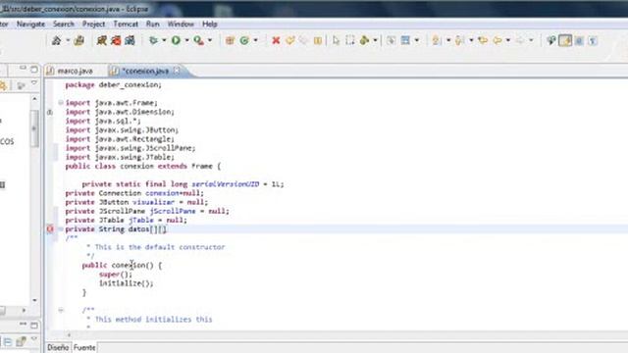The image size is (628, 353).
Task: Switch to marco.java editor tab
Action: (71, 71)
